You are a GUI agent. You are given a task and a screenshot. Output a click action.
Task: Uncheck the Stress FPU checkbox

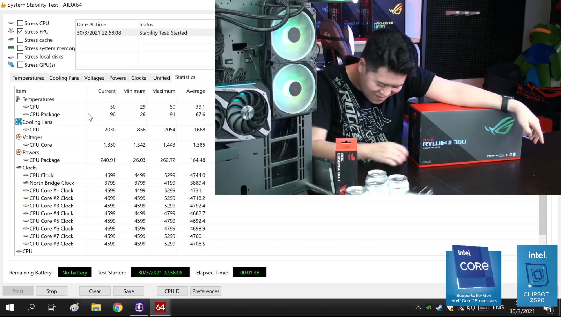(20, 31)
